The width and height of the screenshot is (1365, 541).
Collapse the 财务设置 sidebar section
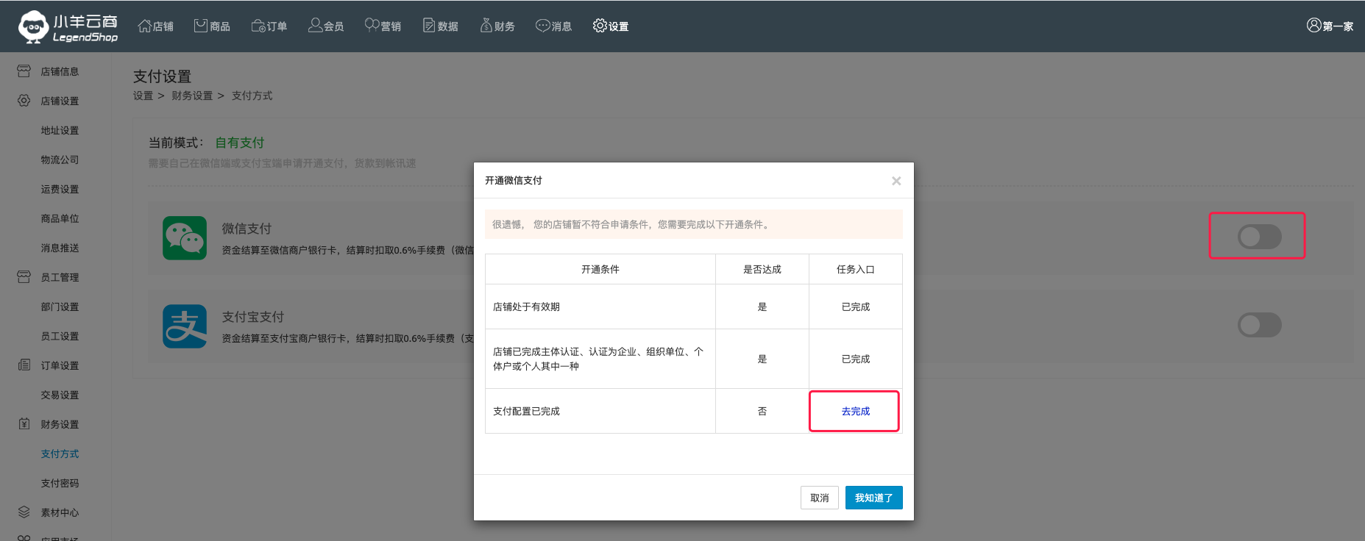(x=59, y=424)
